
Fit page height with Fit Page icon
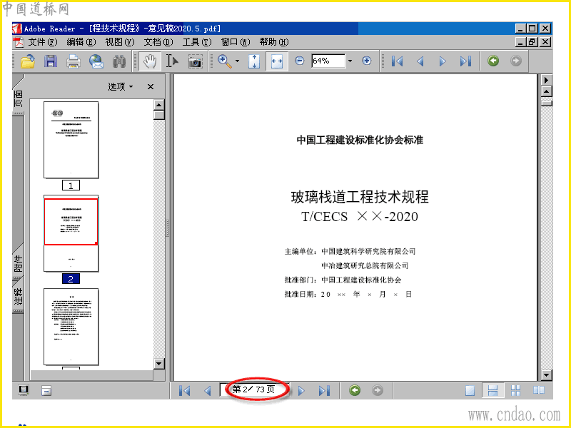(x=254, y=61)
